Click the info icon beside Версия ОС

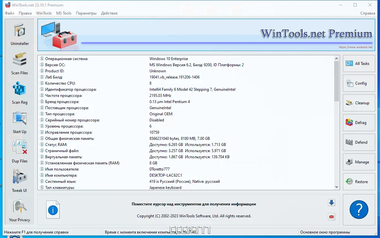click(42, 65)
